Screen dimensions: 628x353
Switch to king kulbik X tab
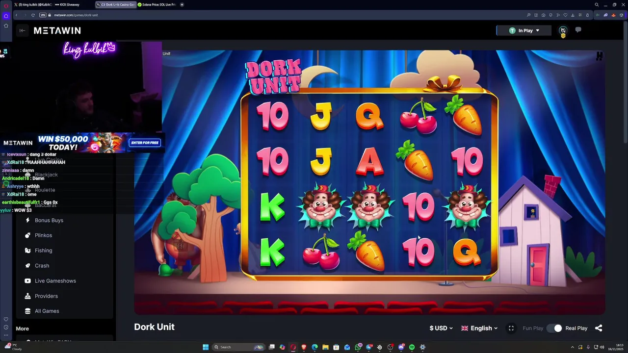tap(33, 4)
